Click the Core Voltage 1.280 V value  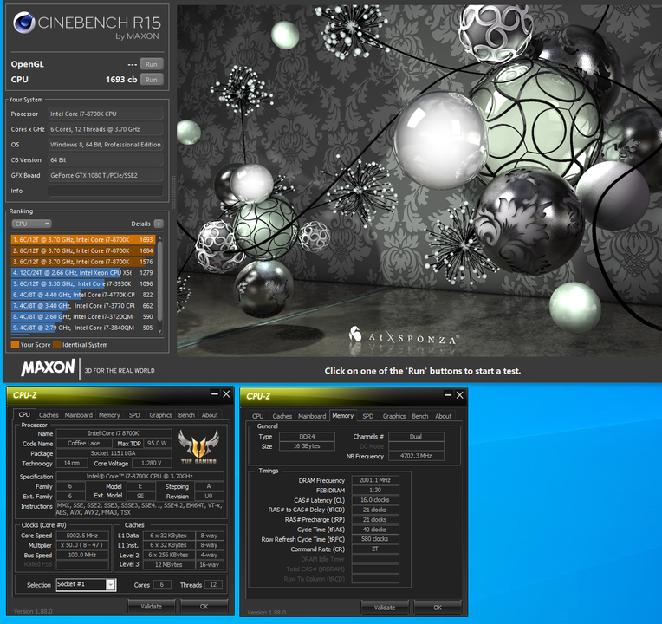(x=151, y=463)
